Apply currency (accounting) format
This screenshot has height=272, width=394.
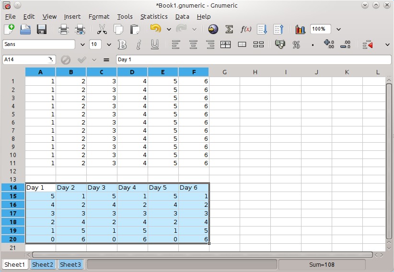(280, 45)
